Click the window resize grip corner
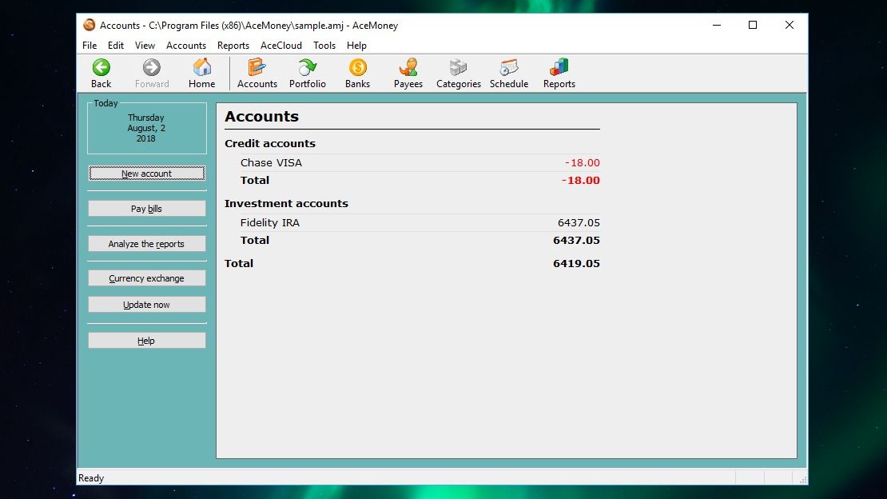Image resolution: width=887 pixels, height=499 pixels. pos(802,479)
